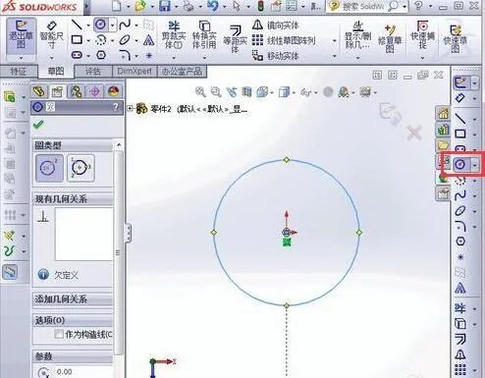
Task: Click the 转换实体引用 Convert Entities tool
Action: 204,36
